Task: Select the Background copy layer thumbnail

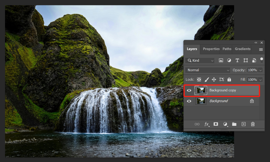Action: 201,90
